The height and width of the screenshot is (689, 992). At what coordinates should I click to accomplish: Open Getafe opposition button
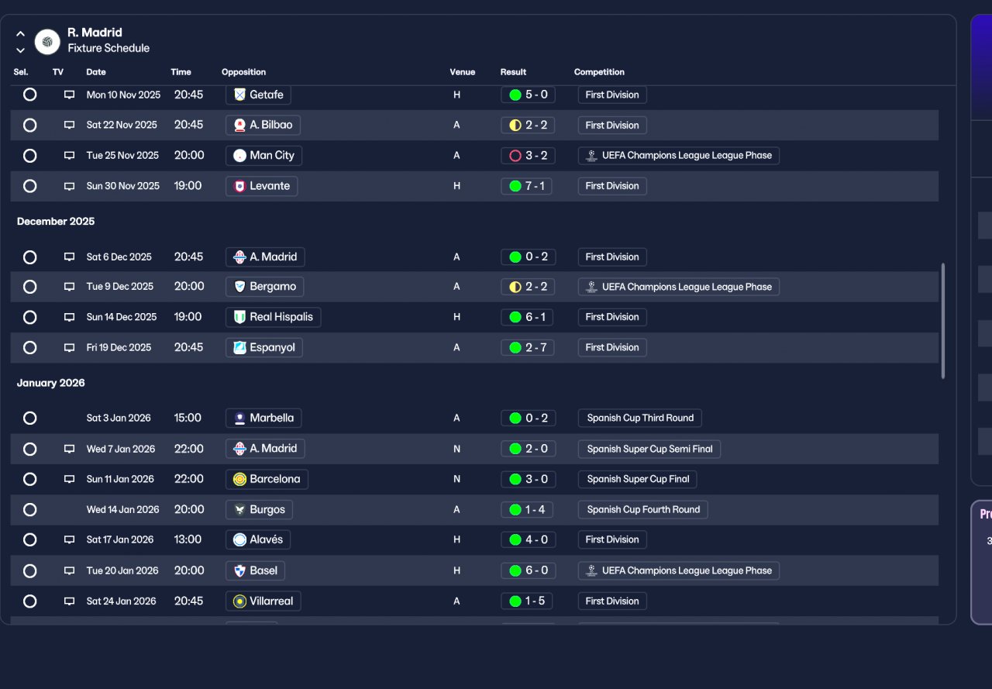coord(259,95)
